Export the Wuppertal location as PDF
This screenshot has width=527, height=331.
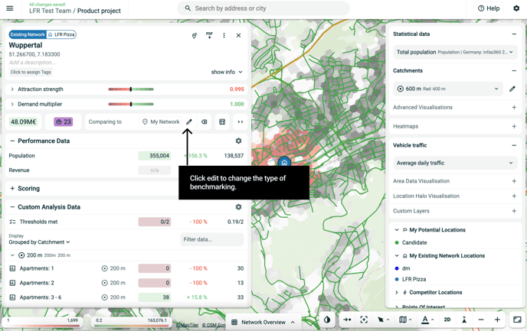tap(209, 36)
